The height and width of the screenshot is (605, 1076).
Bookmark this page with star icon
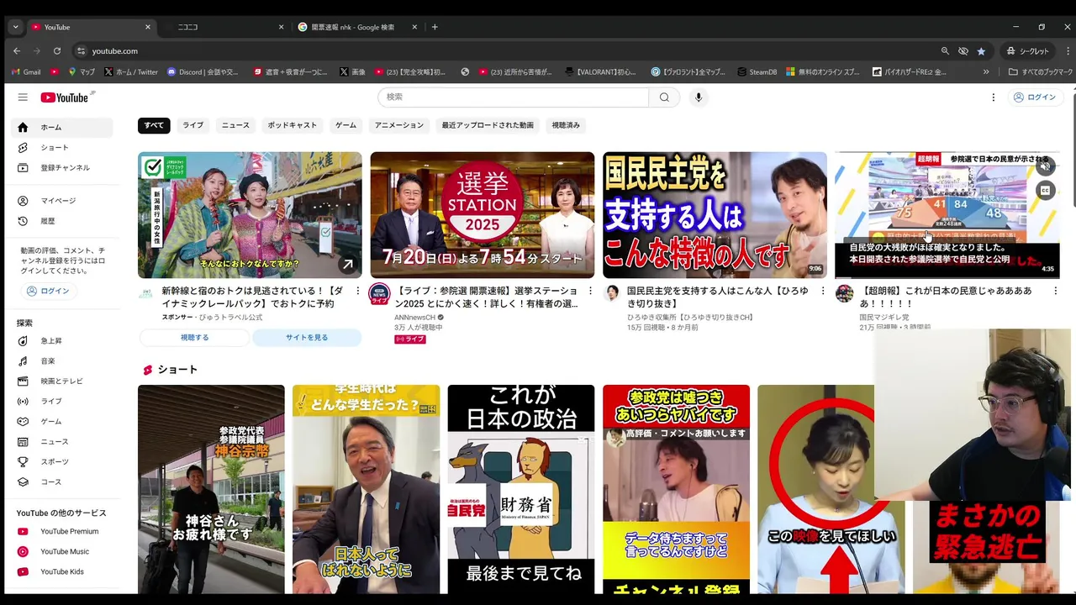click(x=981, y=51)
